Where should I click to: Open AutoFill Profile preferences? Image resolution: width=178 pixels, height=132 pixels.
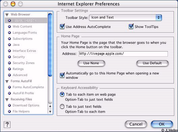coord(23,93)
